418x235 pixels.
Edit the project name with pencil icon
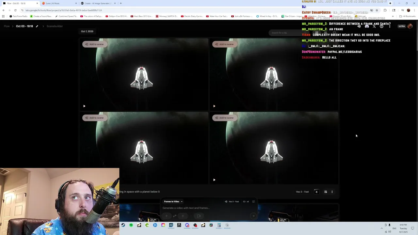click(x=37, y=26)
